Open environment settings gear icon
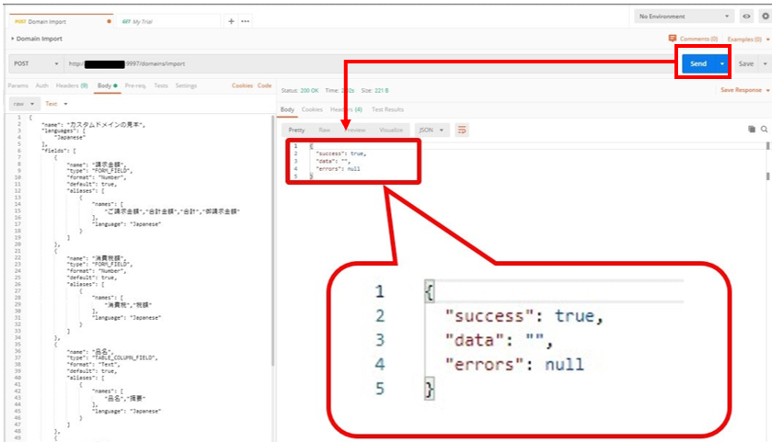Viewport: 772px width, 442px height. [x=766, y=17]
